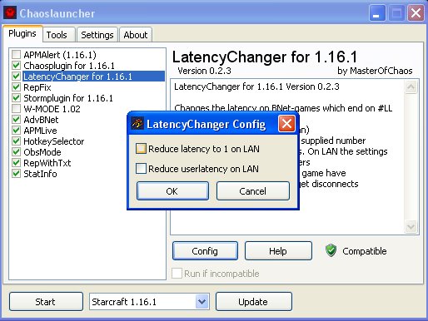
Task: Uncheck the RepWithTxt plugin checkbox
Action: tap(16, 162)
